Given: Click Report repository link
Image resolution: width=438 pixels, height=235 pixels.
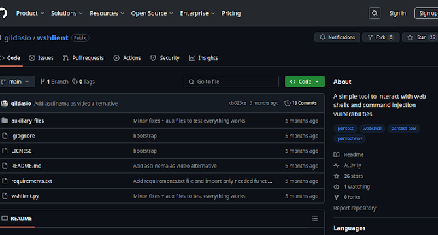Looking at the screenshot, I should (355, 208).
